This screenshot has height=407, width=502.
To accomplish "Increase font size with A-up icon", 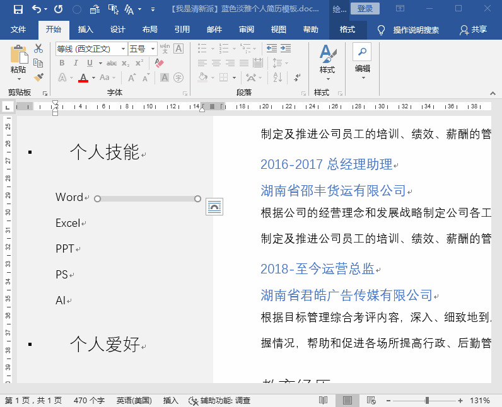I will click(x=132, y=77).
